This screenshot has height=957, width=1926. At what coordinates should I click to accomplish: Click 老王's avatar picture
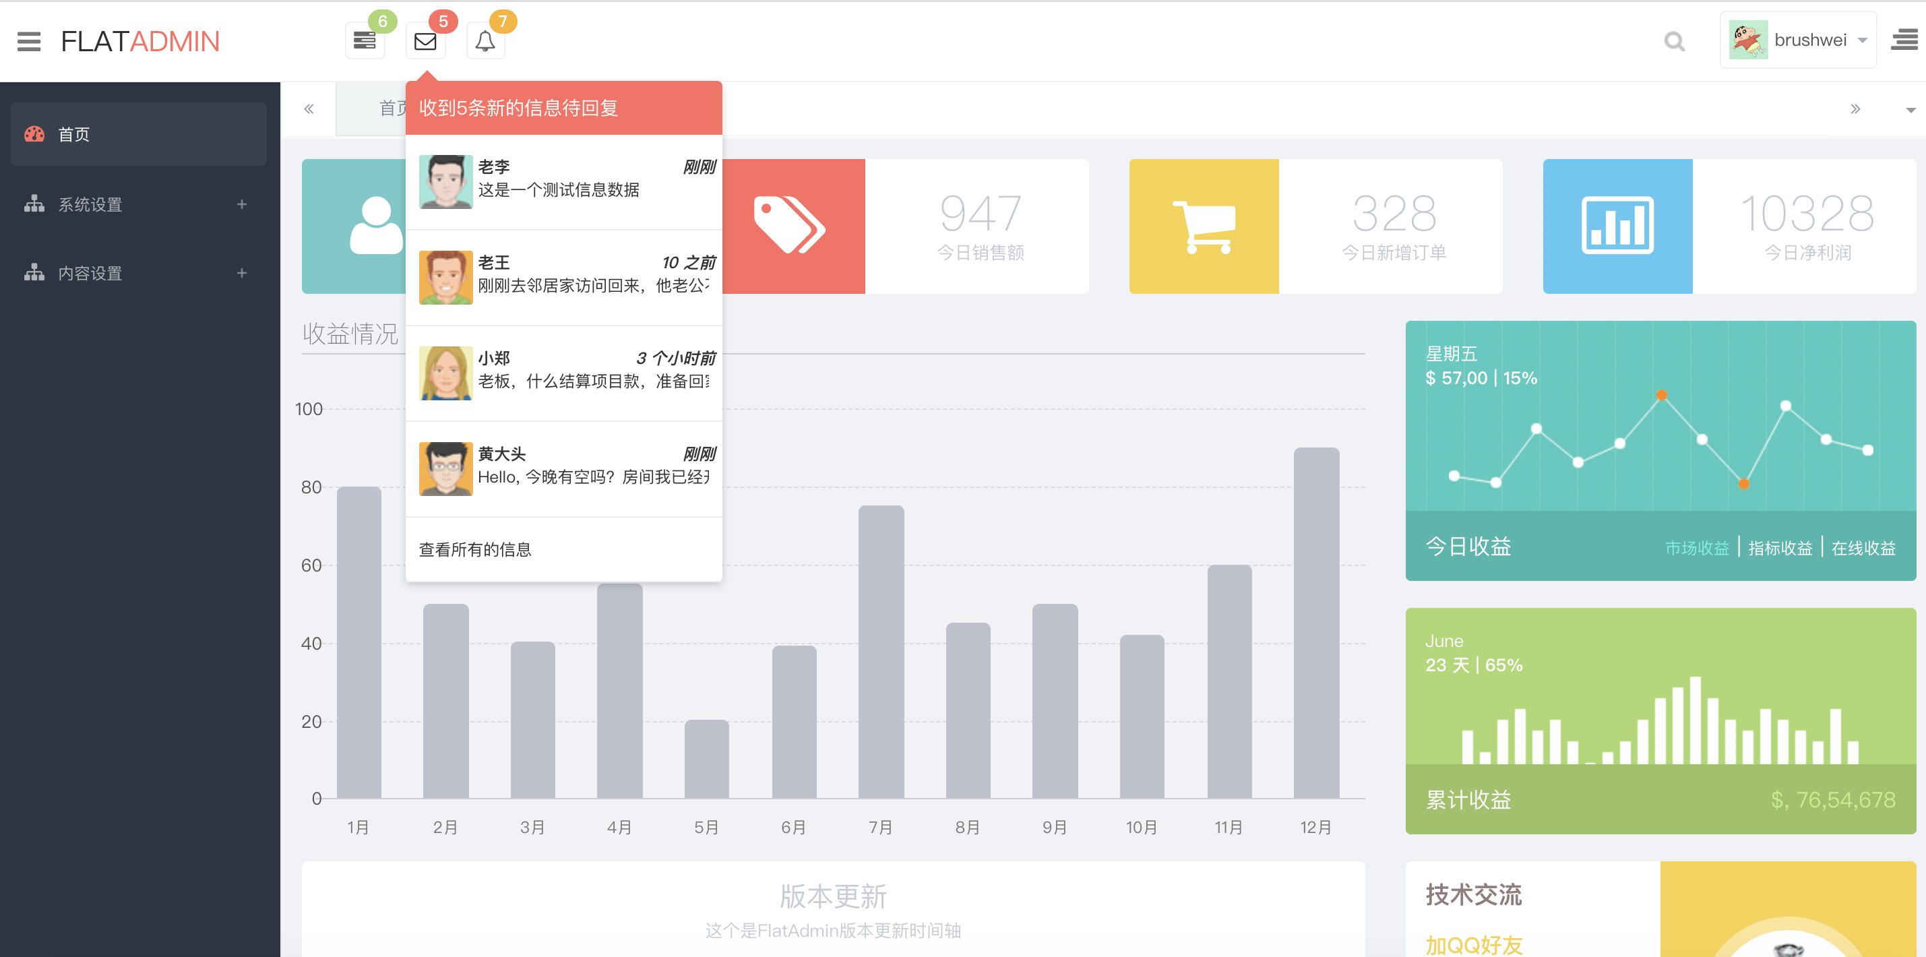[x=445, y=278]
